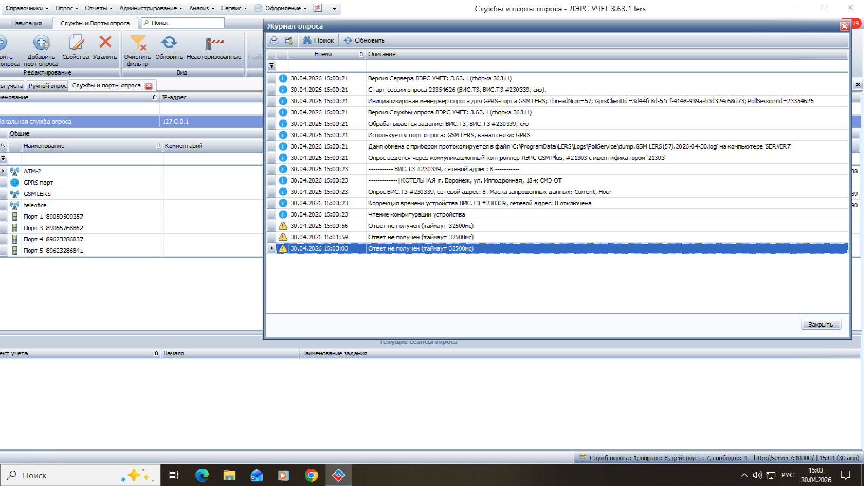Open the Администрирование menu
The image size is (864, 486).
[x=151, y=8]
